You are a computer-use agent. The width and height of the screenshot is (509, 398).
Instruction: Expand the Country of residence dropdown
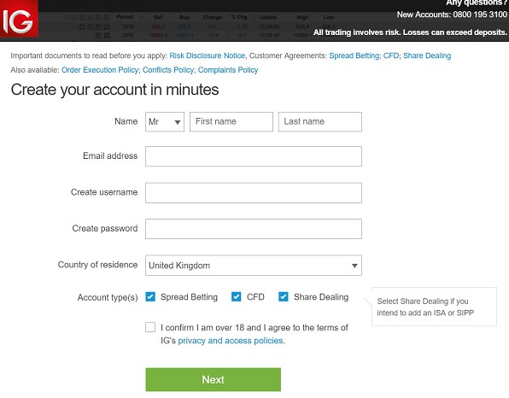coord(253,266)
